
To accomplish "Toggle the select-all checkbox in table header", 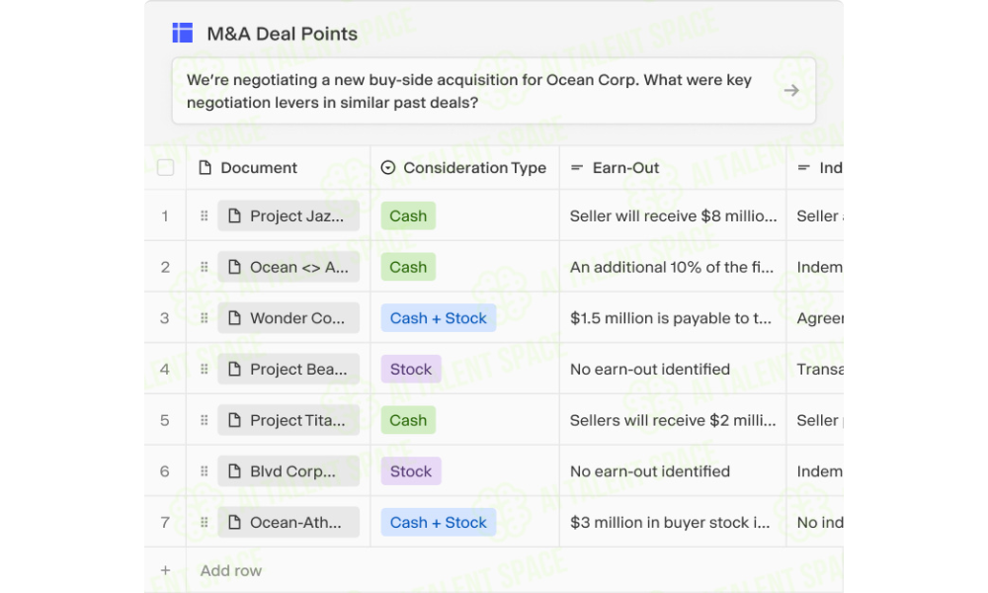I will (166, 168).
